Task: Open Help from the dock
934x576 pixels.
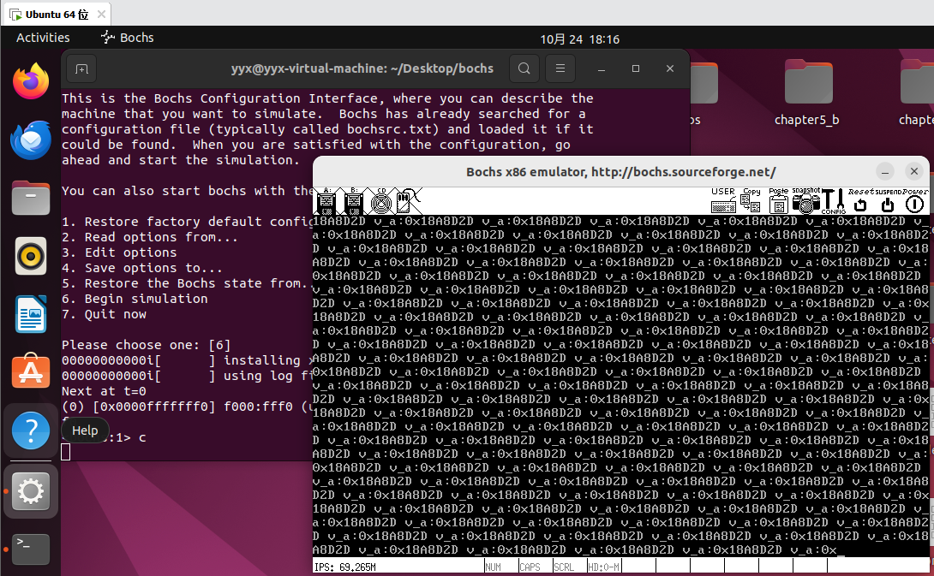Action: click(31, 431)
